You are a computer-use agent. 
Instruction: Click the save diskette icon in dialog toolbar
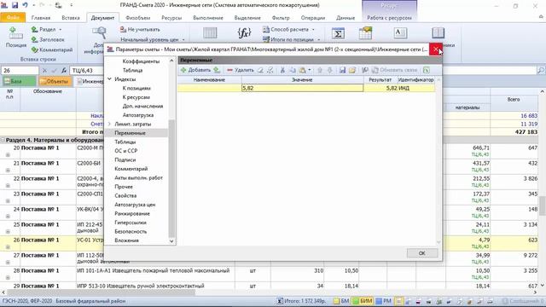click(343, 70)
